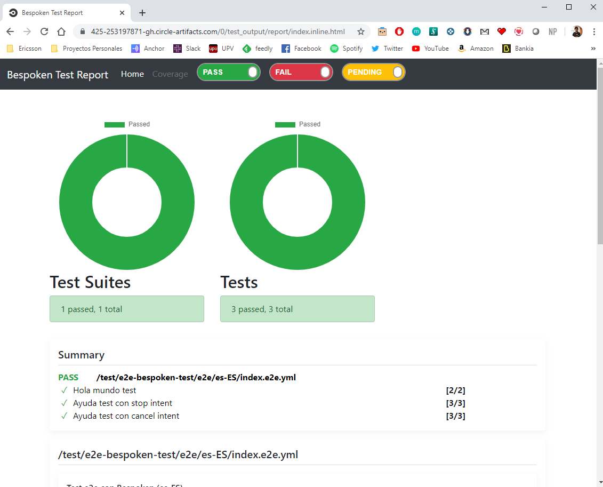Click the '3 passed, 3 total' box

coord(298,309)
